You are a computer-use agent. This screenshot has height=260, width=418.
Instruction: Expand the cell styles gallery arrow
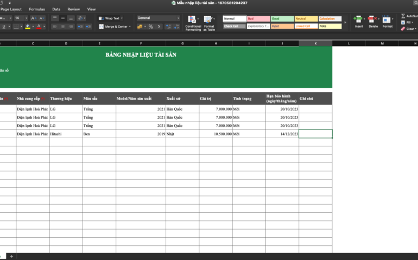[345, 23]
